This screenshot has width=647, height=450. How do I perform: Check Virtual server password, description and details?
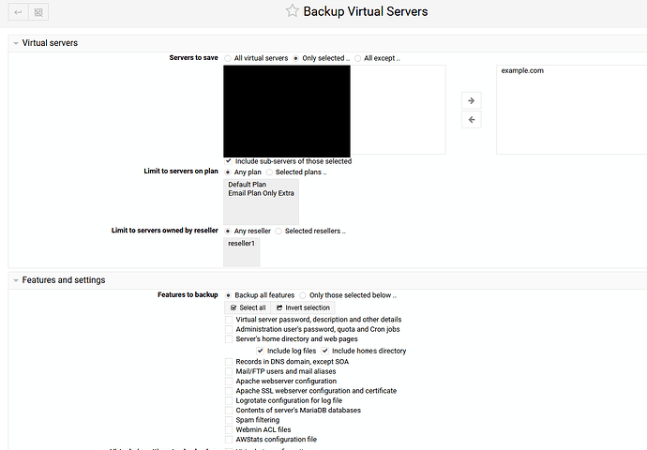pyautogui.click(x=229, y=320)
